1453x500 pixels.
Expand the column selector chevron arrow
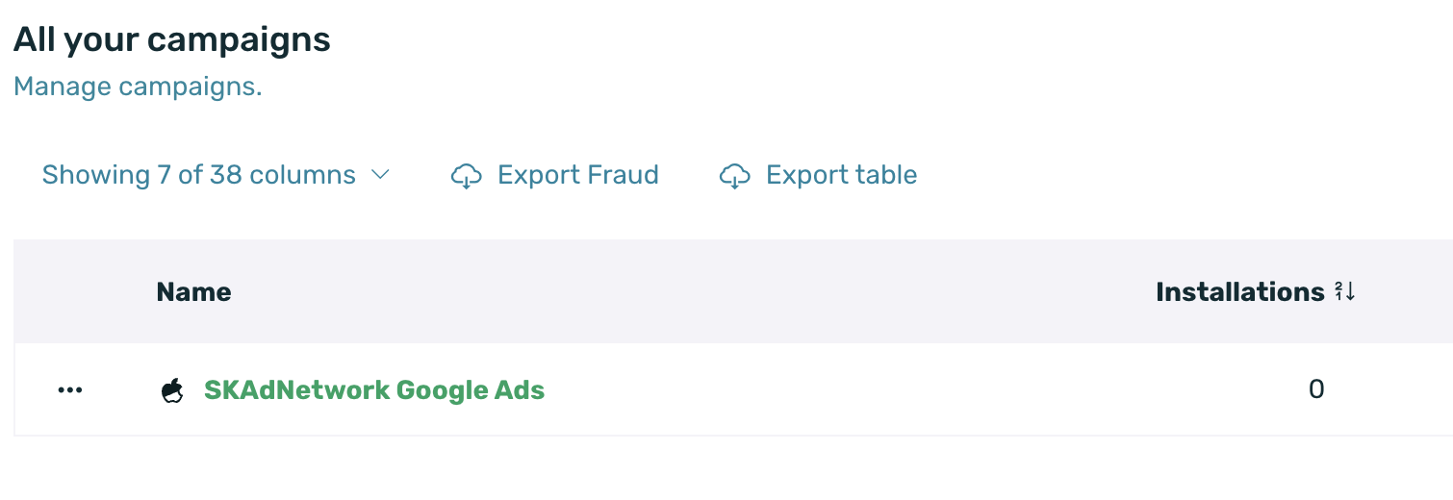click(380, 175)
